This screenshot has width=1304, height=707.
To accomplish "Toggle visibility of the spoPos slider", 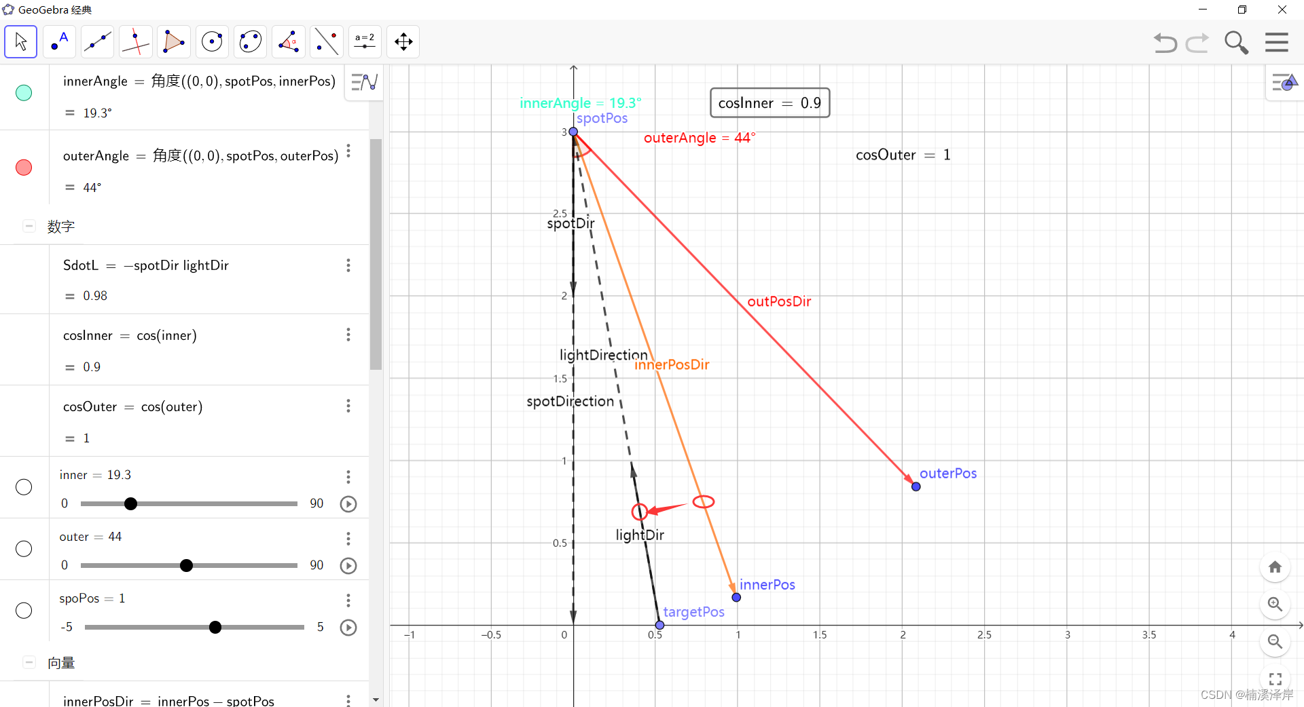I will [x=24, y=611].
